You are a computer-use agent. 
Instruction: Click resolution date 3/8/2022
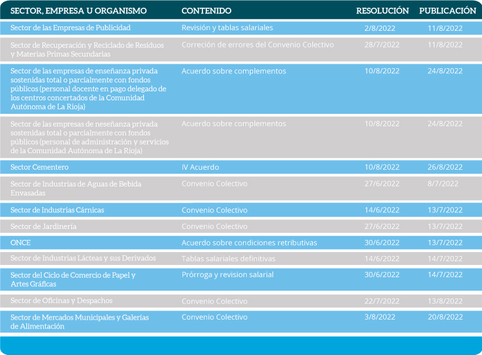[380, 317]
